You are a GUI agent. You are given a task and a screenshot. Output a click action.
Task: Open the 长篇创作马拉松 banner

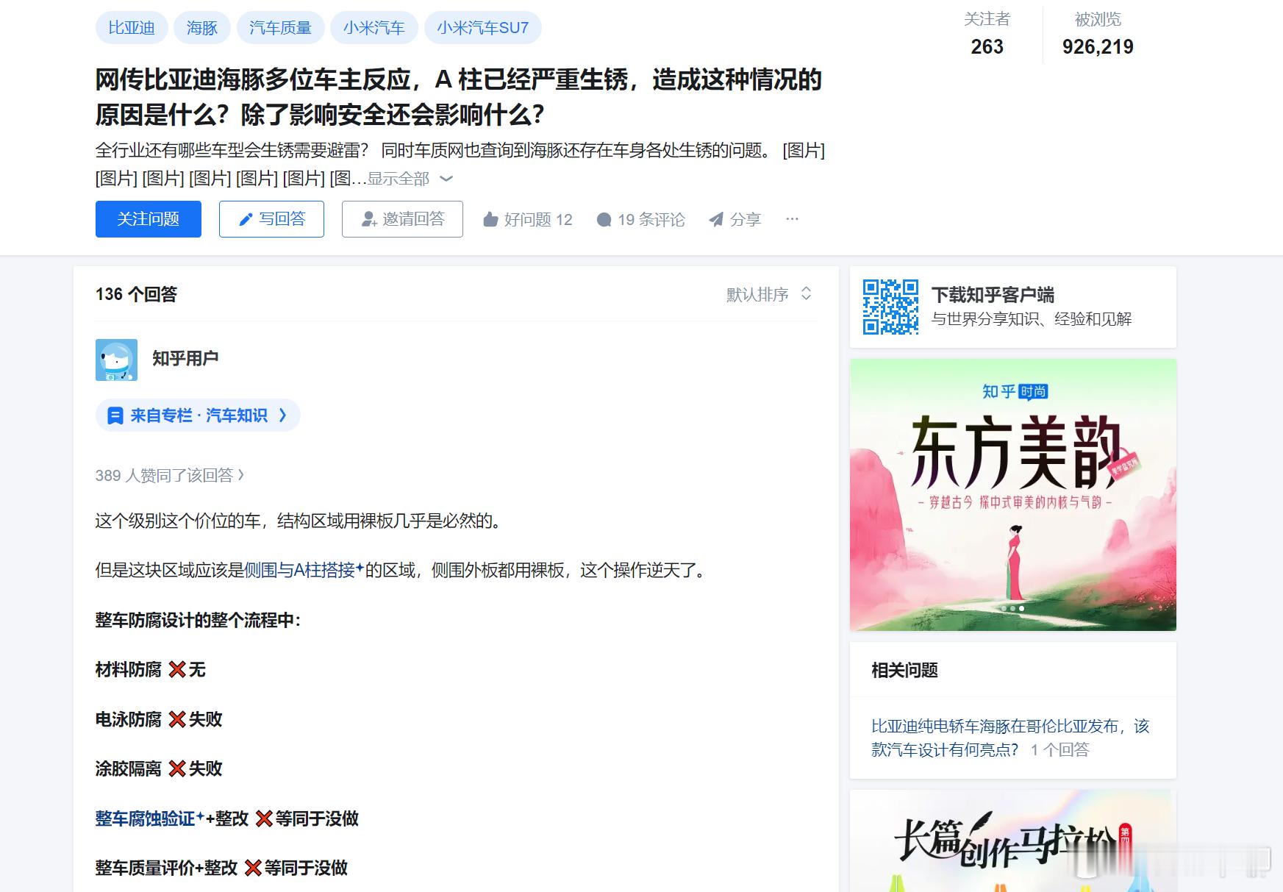1013,841
